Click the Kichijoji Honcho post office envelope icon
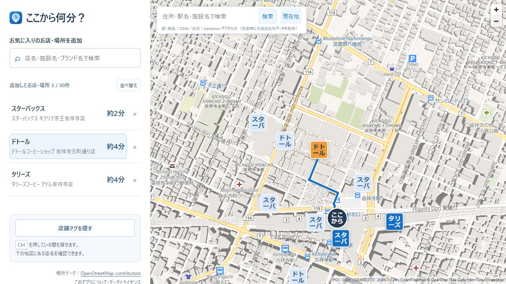506x284 pixels. [172, 166]
